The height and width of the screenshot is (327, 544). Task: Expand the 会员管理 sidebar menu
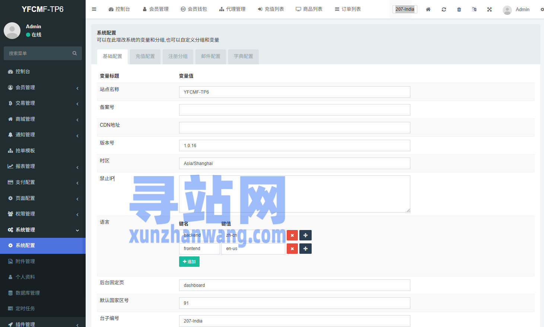[x=43, y=87]
